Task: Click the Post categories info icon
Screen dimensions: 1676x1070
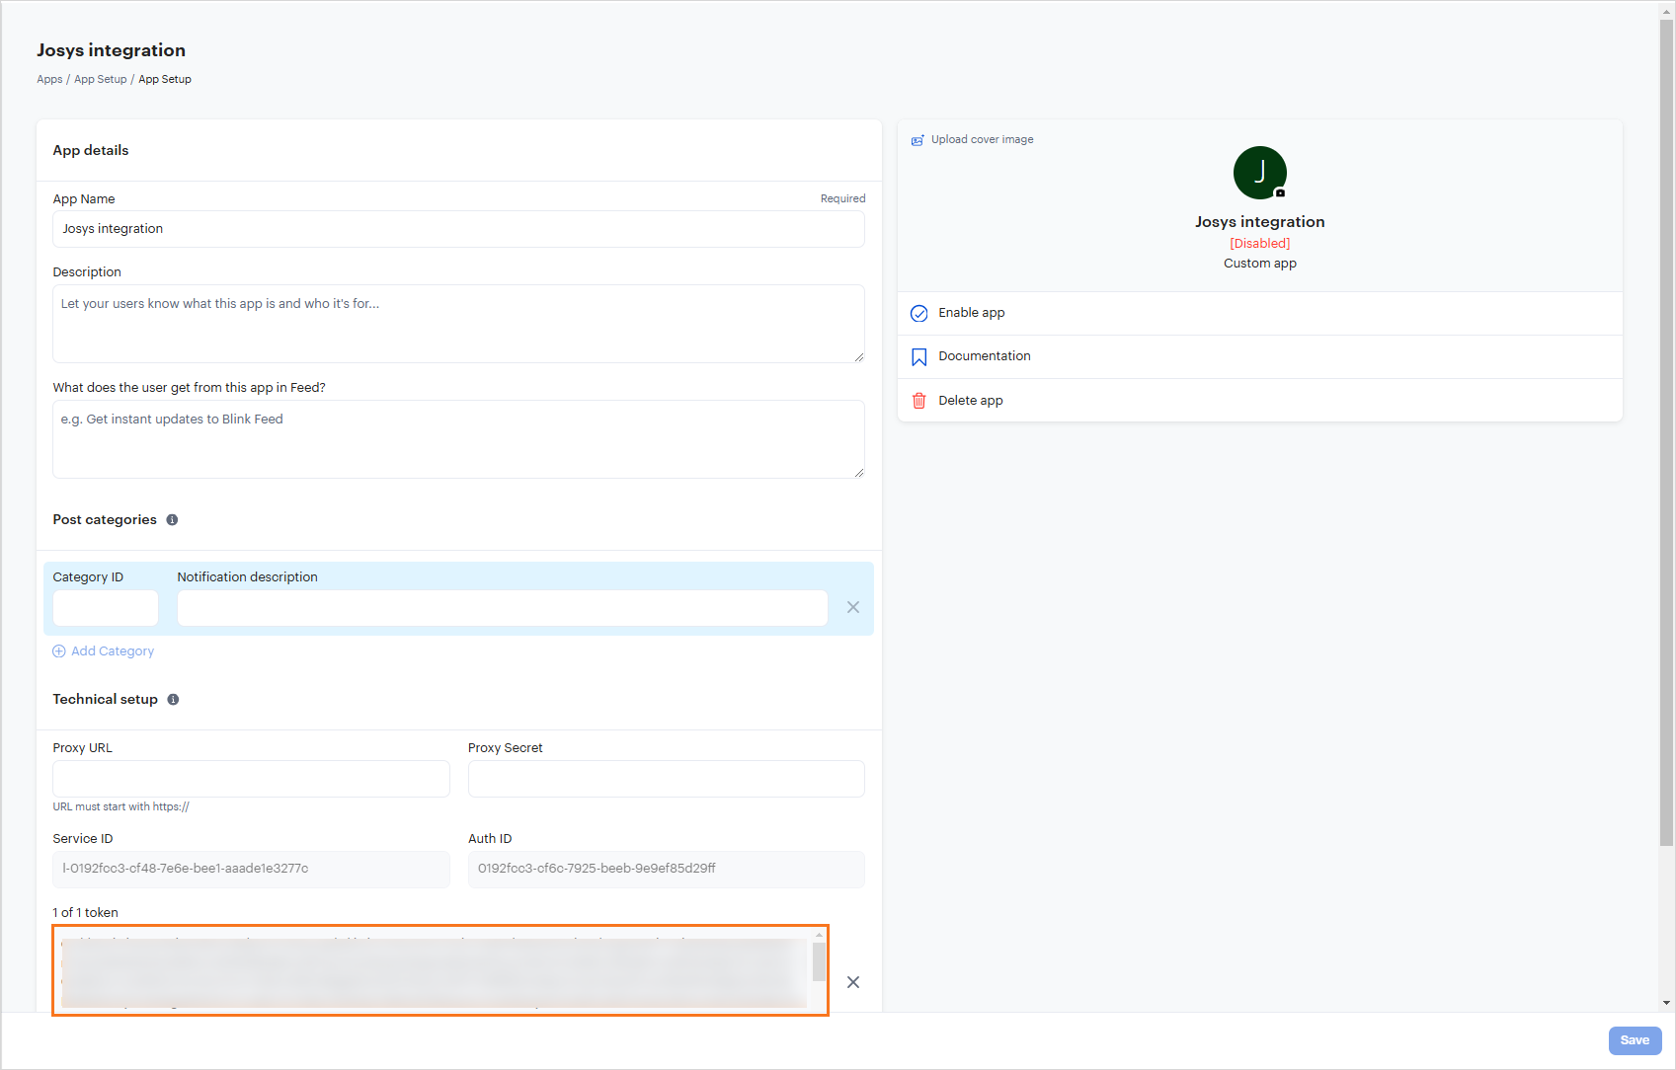Action: [x=172, y=520]
